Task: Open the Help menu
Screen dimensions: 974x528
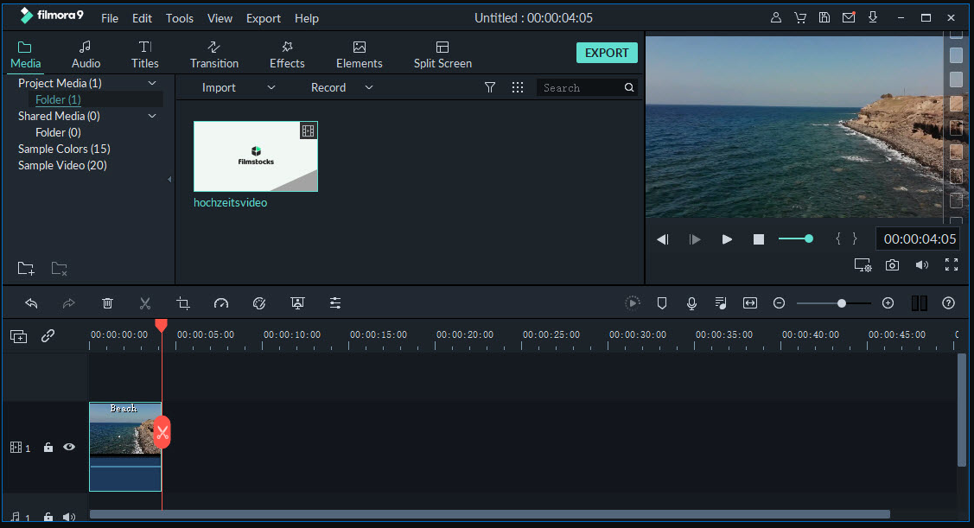Action: pos(306,19)
